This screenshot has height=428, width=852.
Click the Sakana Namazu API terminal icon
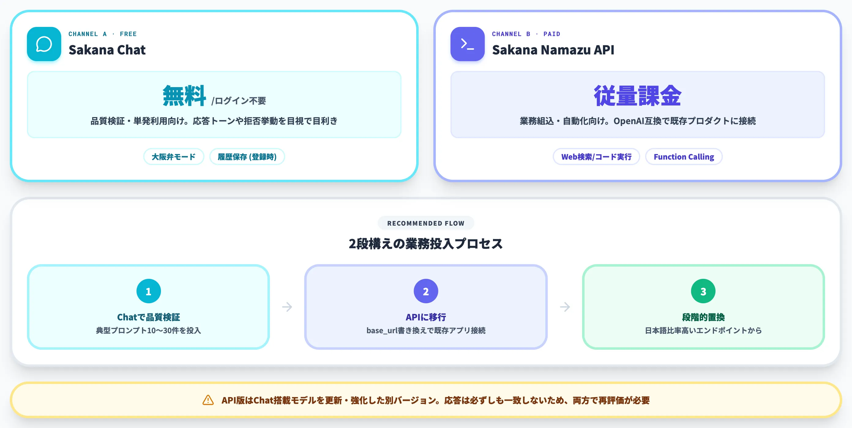click(x=467, y=44)
